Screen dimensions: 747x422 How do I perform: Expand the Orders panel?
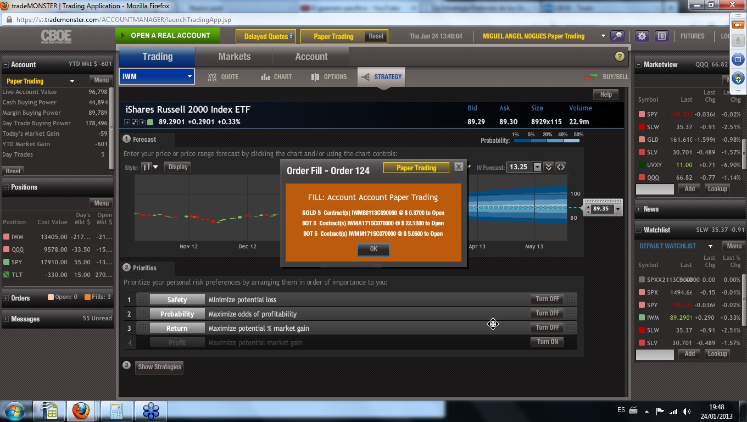click(x=6, y=298)
